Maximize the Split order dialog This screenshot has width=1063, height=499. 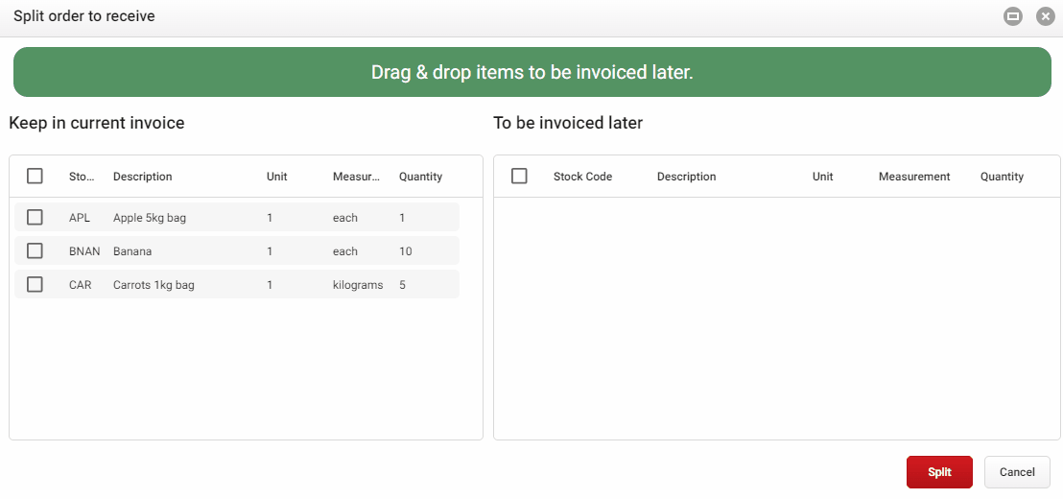(1013, 16)
